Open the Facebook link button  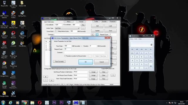tap(113, 22)
